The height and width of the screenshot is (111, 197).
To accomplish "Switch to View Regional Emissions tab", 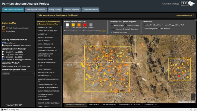I will [36, 10].
